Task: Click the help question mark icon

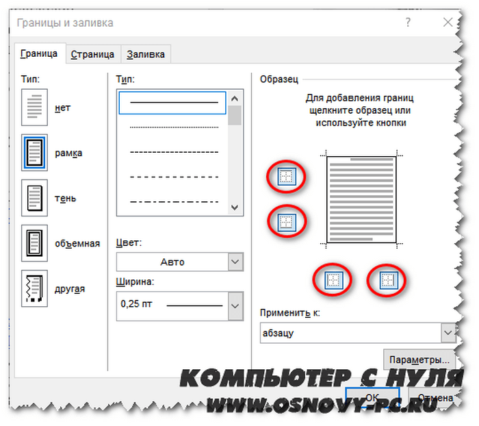Action: (x=408, y=23)
